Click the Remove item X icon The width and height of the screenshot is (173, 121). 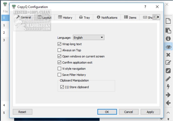(x=168, y=55)
